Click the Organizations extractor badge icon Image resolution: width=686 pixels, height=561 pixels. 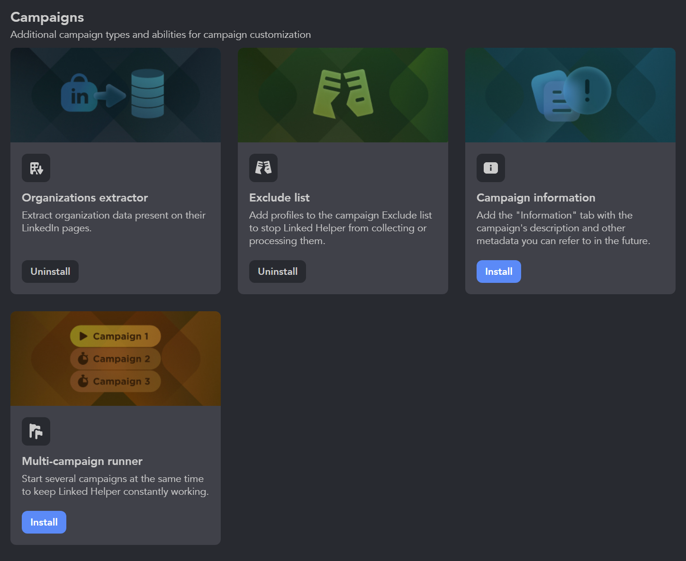pos(36,168)
